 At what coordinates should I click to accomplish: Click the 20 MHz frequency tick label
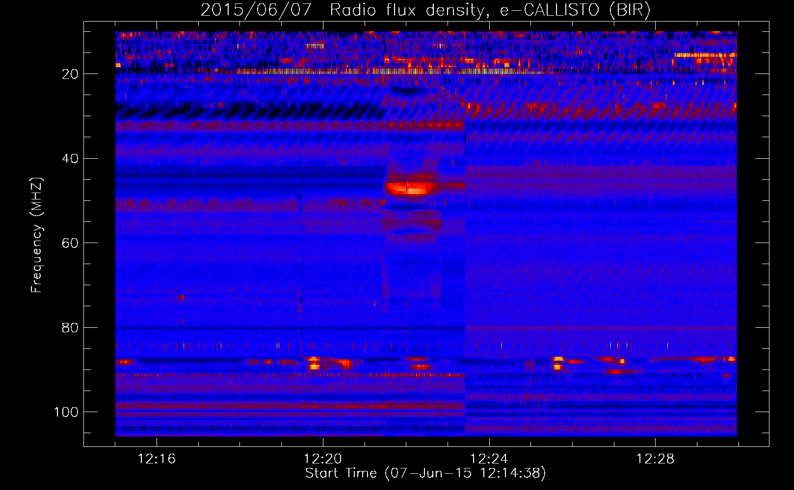(x=70, y=74)
